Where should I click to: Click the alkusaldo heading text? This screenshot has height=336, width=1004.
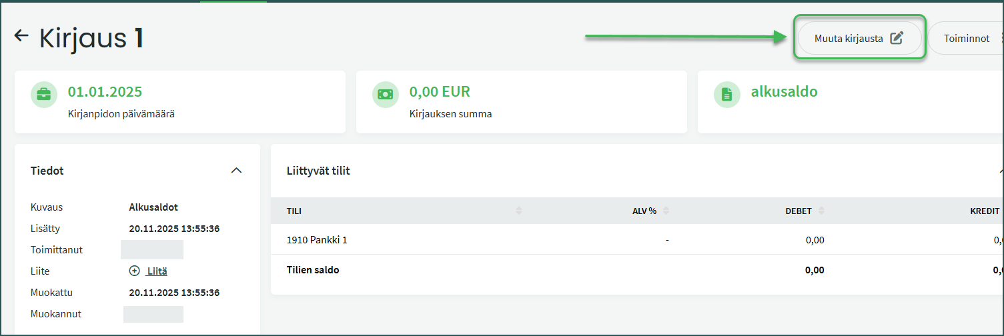(x=784, y=92)
